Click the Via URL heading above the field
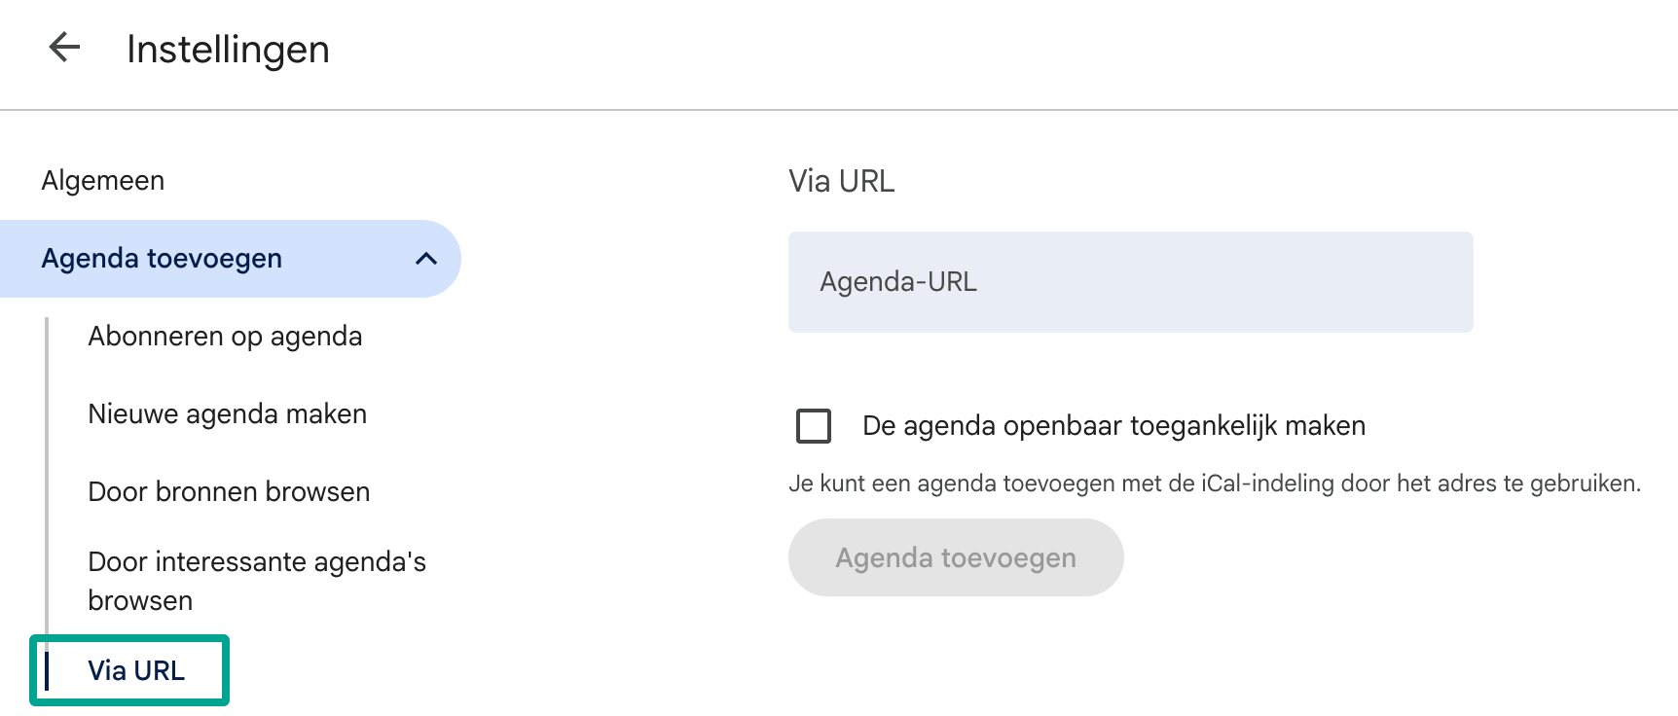This screenshot has width=1678, height=716. tap(841, 181)
